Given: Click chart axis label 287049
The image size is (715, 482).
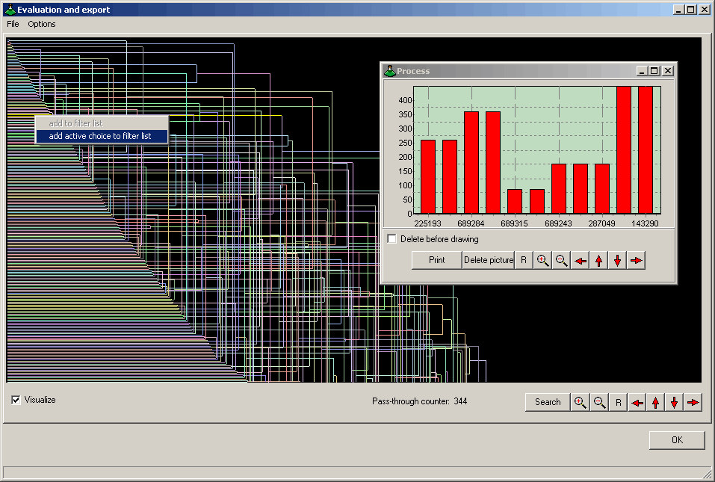Looking at the screenshot, I should click(601, 223).
